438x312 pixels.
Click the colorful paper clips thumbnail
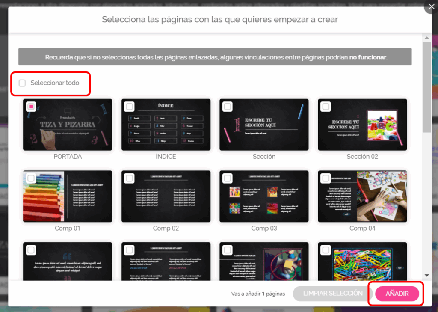[x=362, y=261]
